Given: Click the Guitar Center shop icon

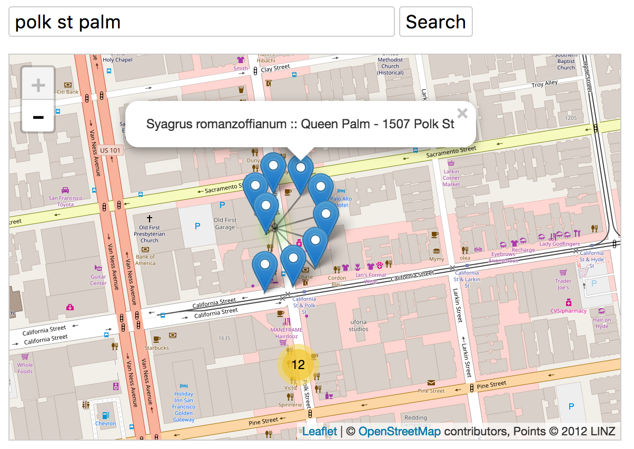Looking at the screenshot, I should click(x=98, y=268).
